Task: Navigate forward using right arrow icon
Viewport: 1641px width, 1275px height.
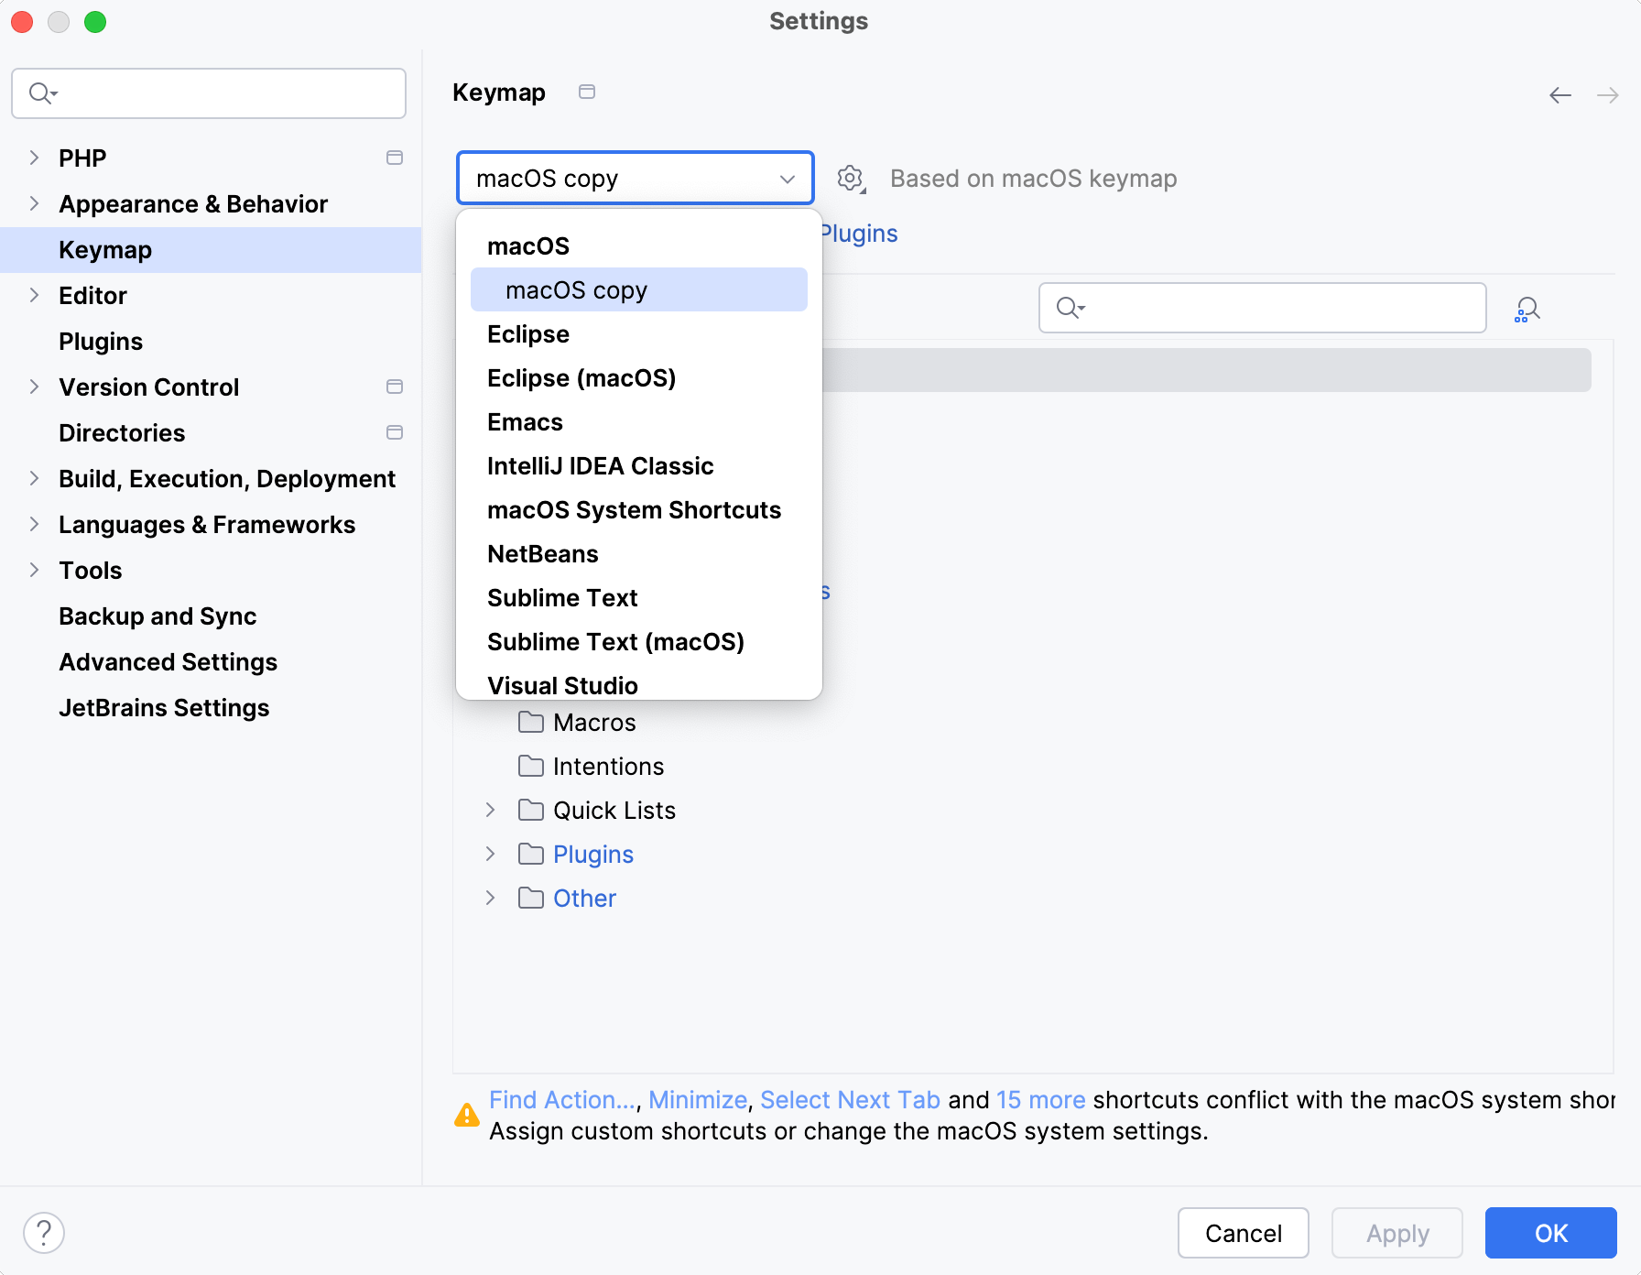Action: click(1609, 94)
